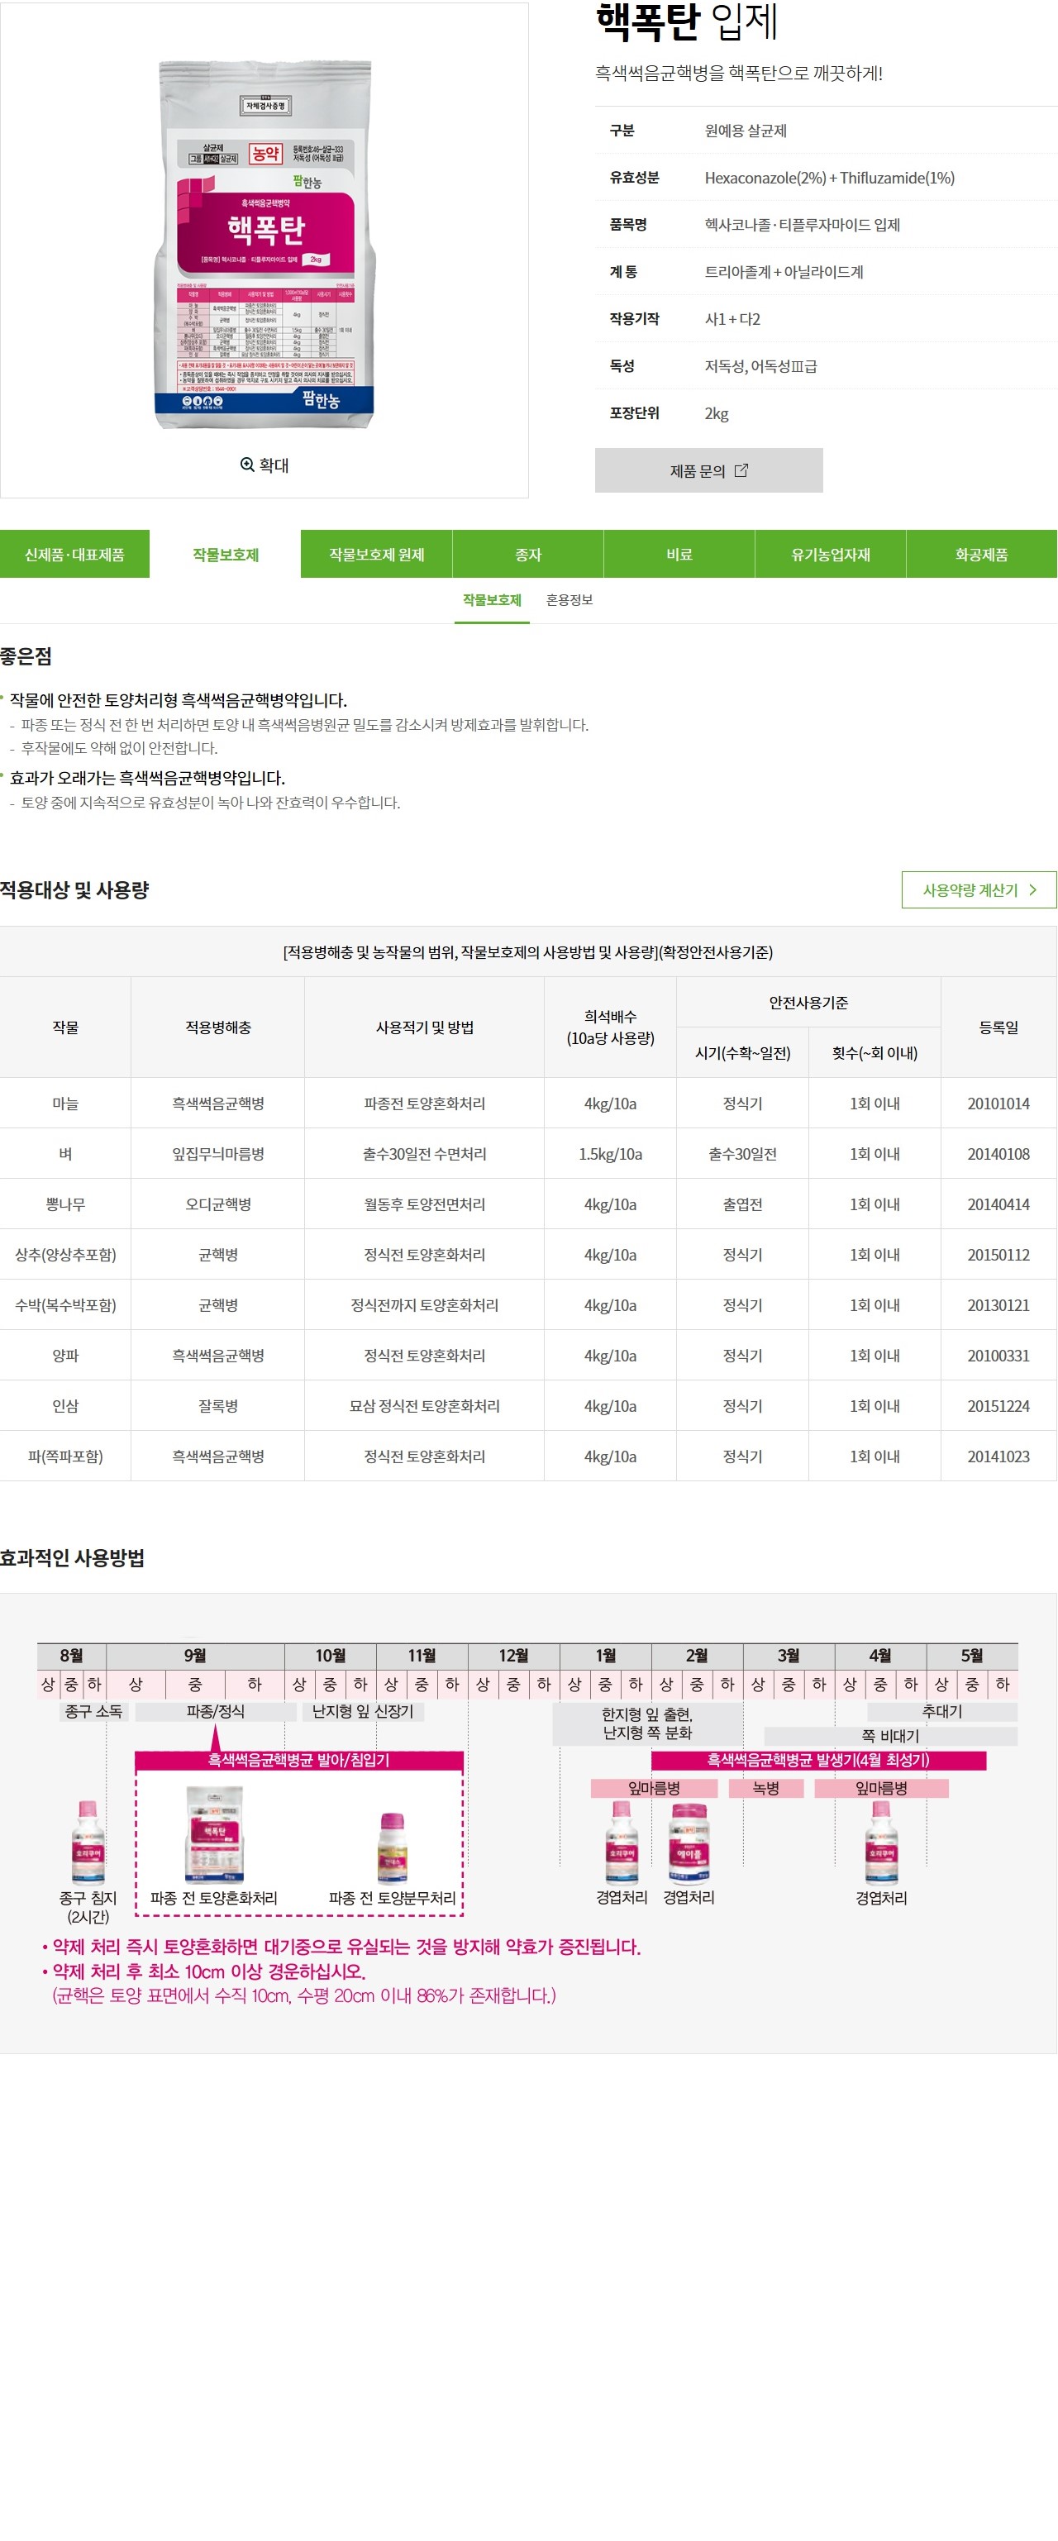Image resolution: width=1058 pixels, height=2541 pixels.
Task: Click the 출수30일전 수면처리 method cell
Action: tap(424, 1153)
